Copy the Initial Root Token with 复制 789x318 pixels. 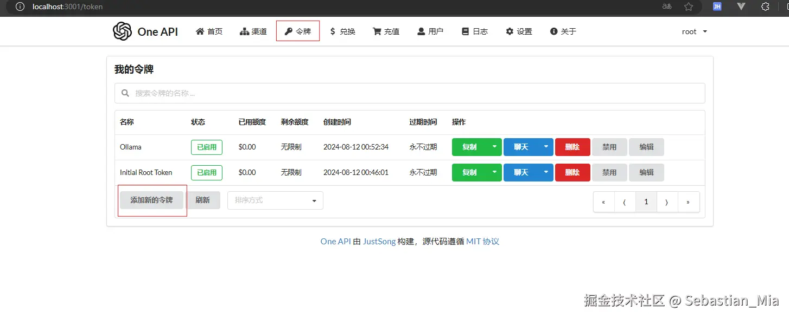[x=469, y=172]
